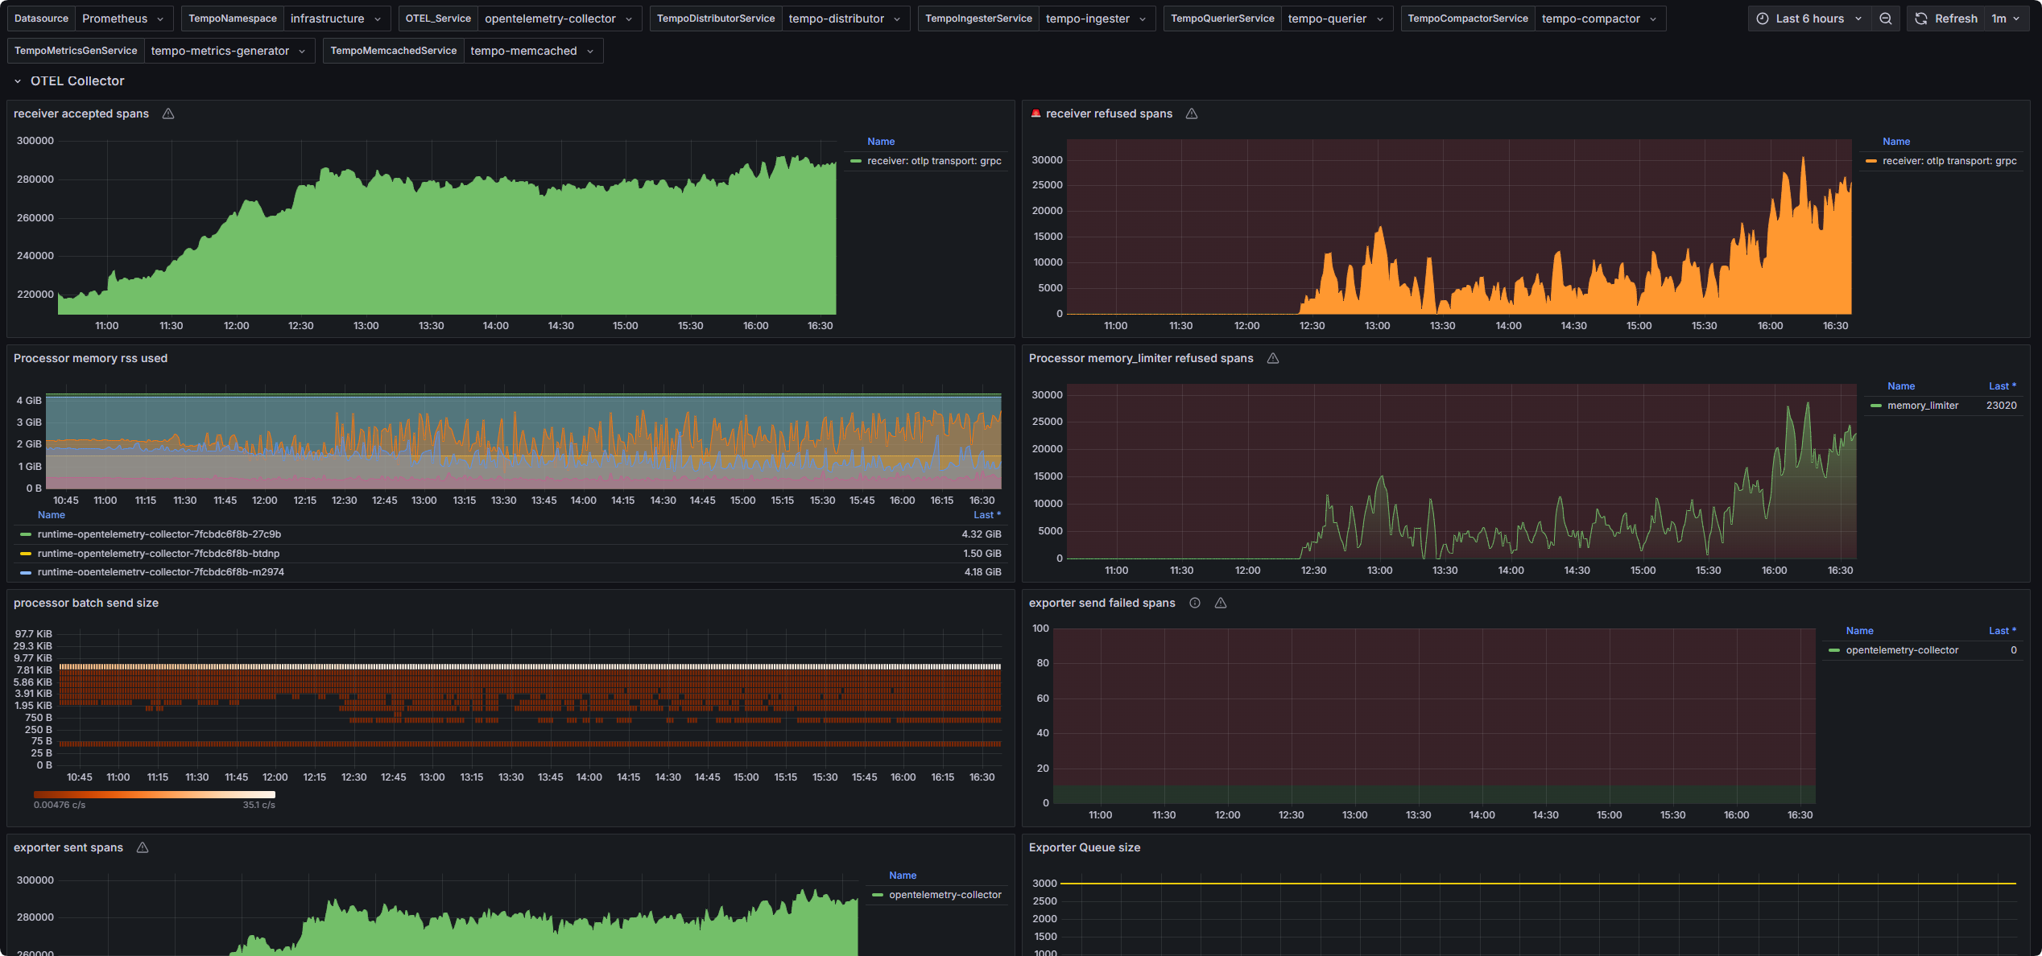The image size is (2042, 956).
Task: Click info icon on exporter send failed spans
Action: [x=1195, y=603]
